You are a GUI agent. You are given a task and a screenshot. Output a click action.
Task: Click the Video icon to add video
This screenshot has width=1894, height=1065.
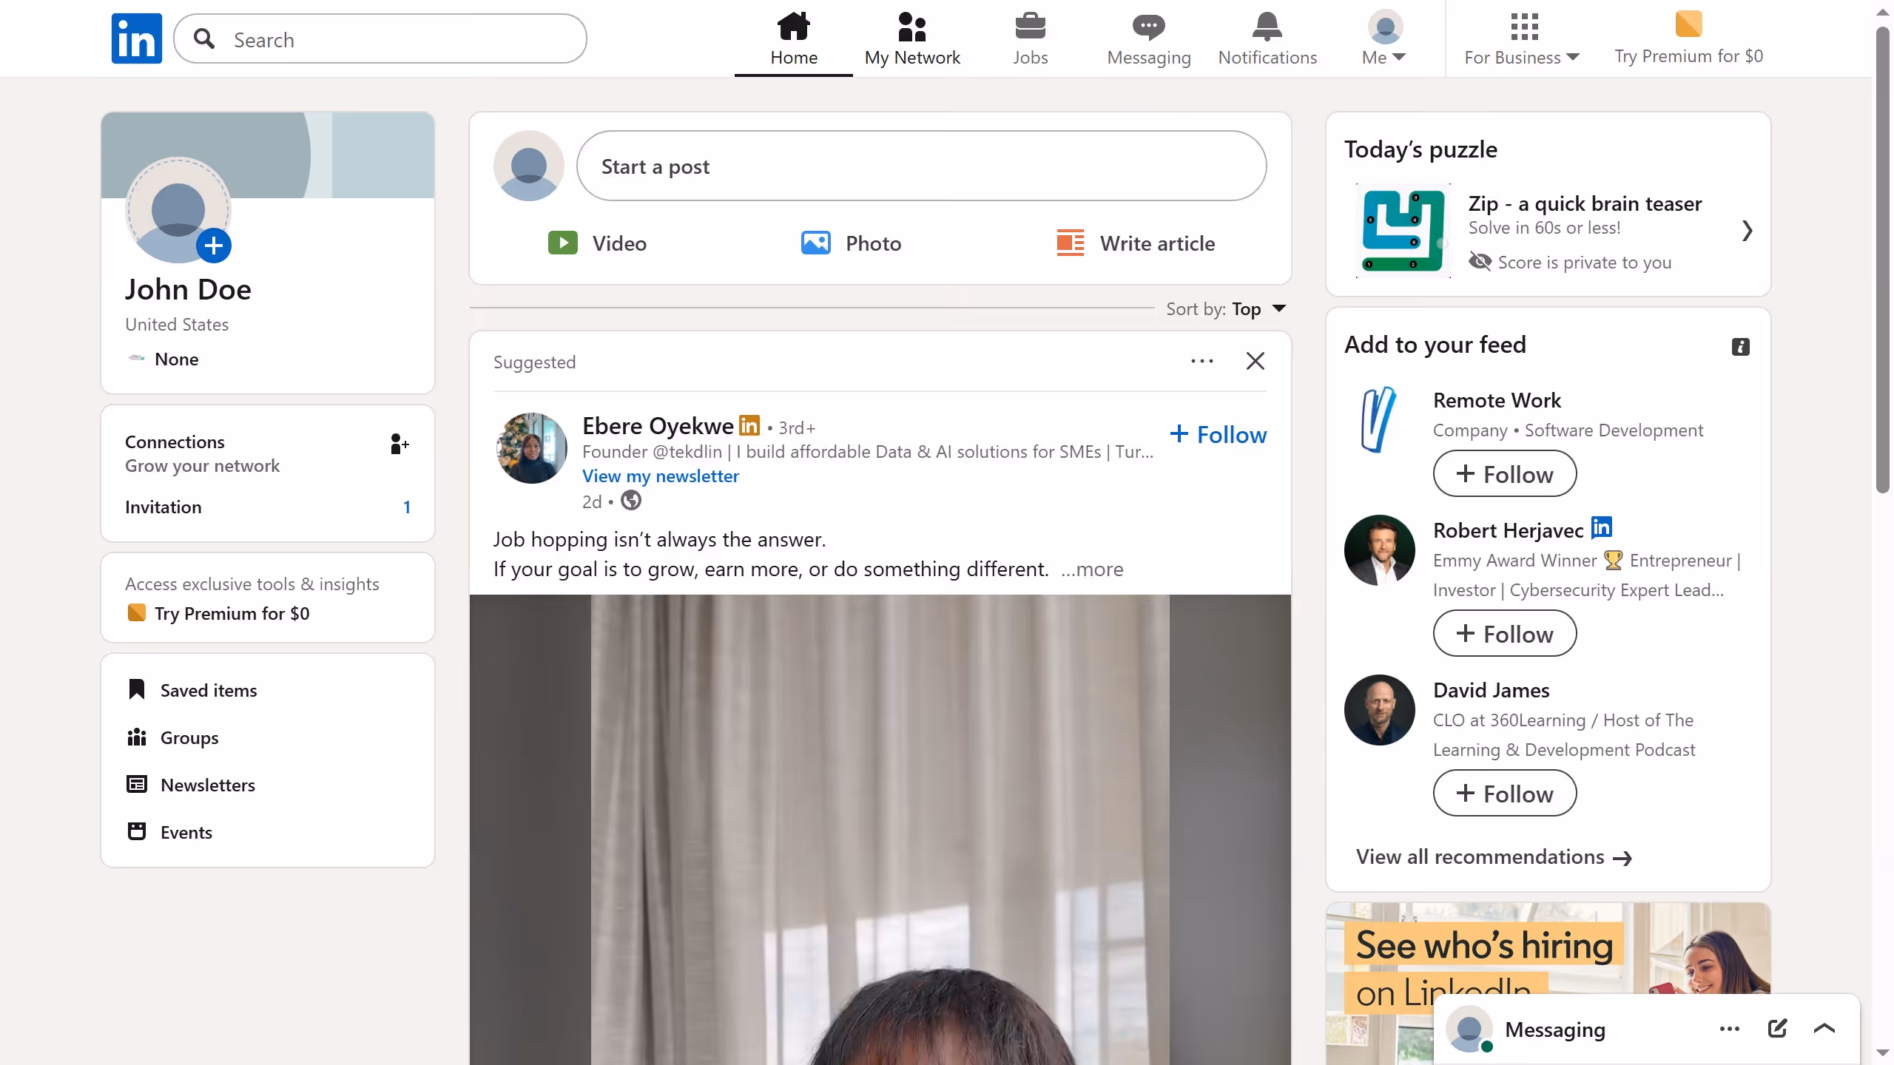(564, 243)
